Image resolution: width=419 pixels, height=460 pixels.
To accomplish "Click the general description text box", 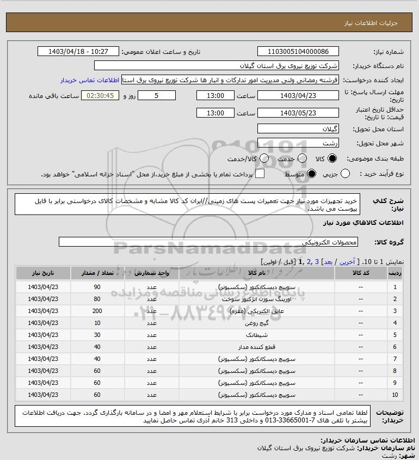I will pos(187,204).
